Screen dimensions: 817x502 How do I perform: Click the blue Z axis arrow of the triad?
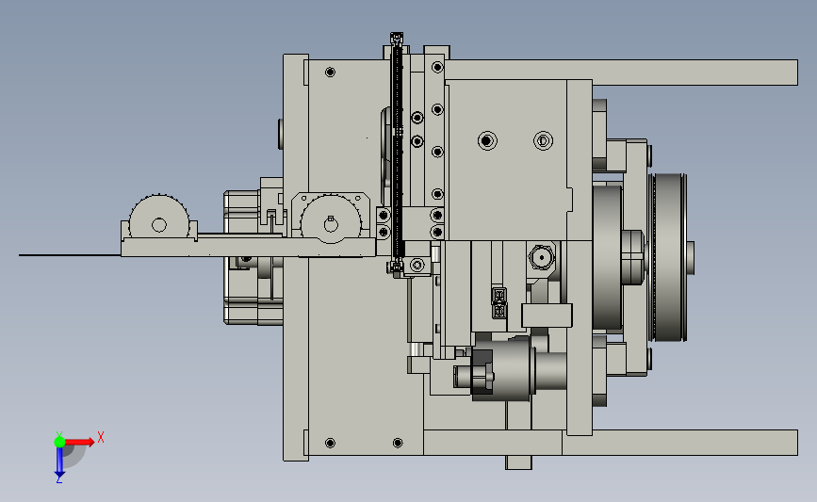[59, 462]
